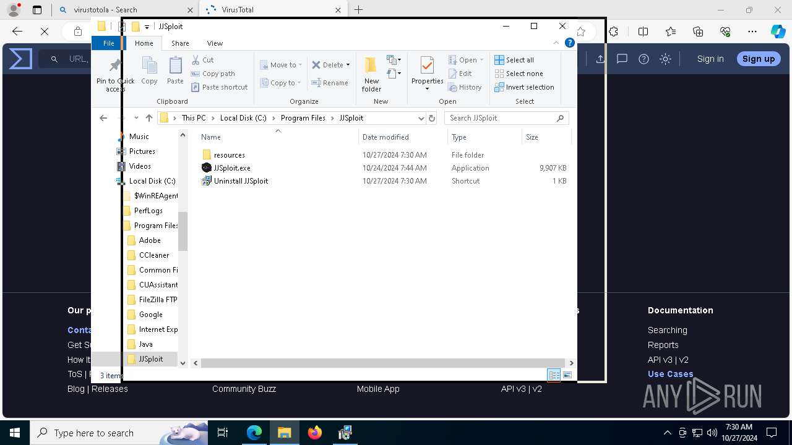This screenshot has height=445, width=792.
Task: Switch to the View ribbon tab
Action: coord(215,43)
